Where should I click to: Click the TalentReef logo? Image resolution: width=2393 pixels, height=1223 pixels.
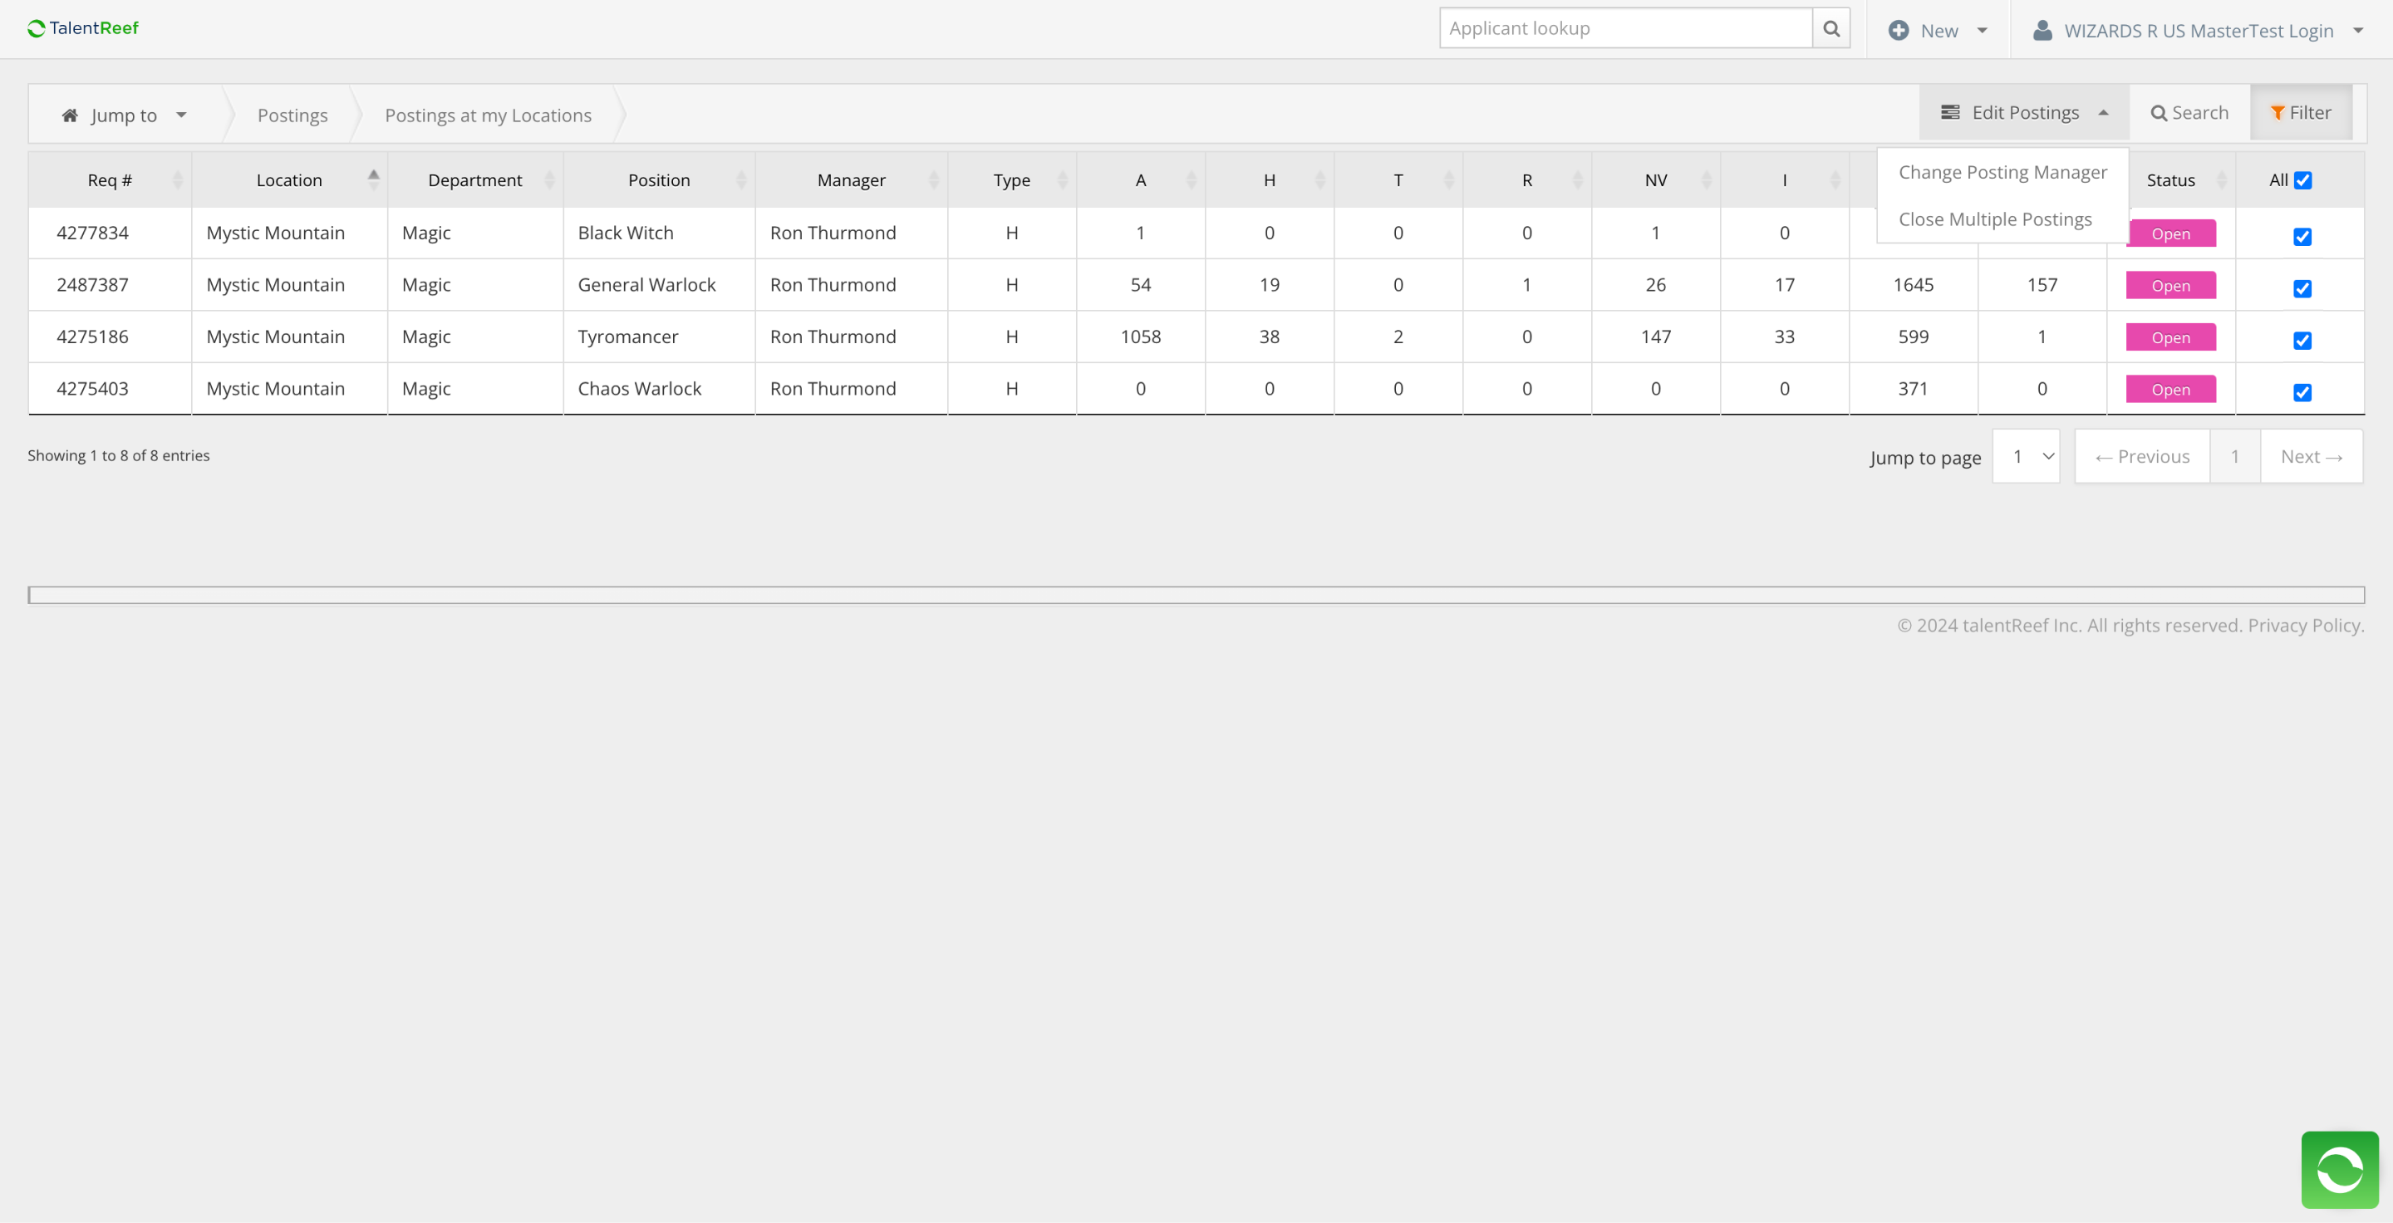pyautogui.click(x=83, y=28)
